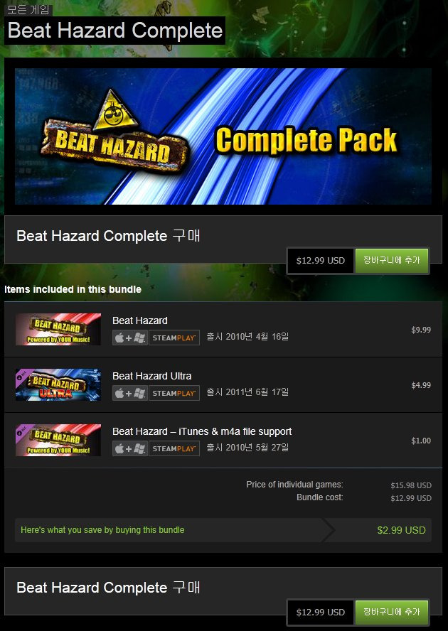Open the Beat Hazard title link
This screenshot has width=448, height=631.
tap(140, 320)
